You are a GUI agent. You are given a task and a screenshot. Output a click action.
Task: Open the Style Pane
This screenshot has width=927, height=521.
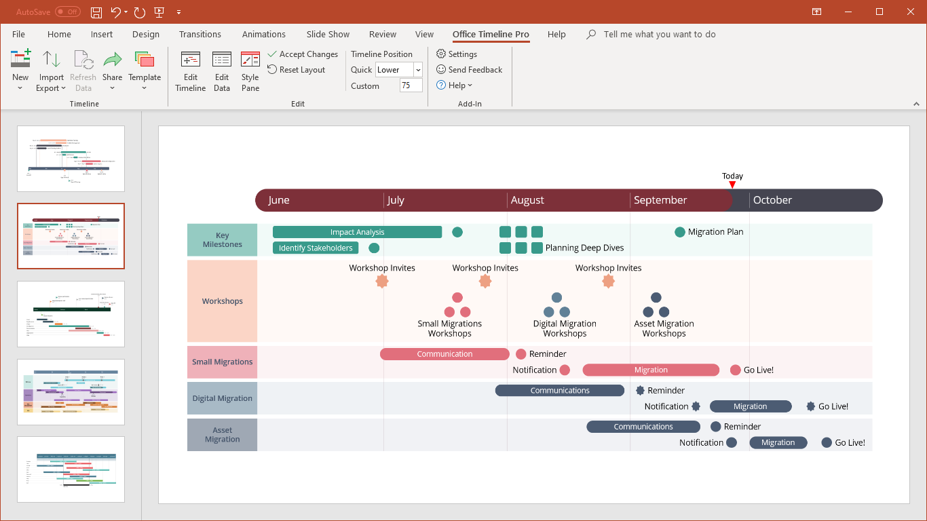tap(250, 70)
